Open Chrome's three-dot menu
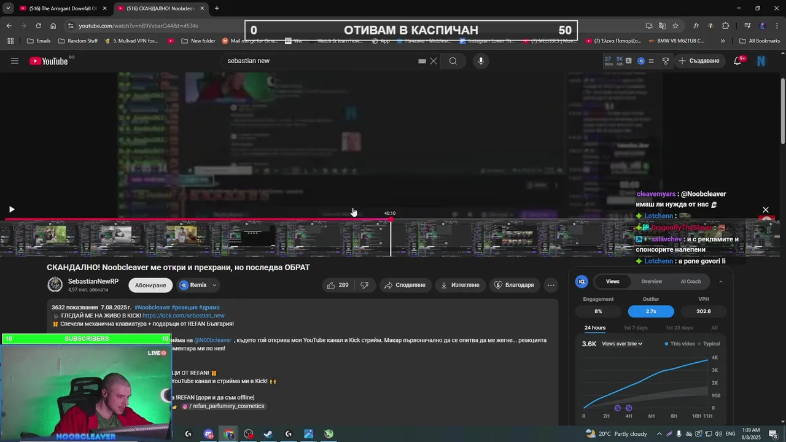The width and height of the screenshot is (786, 442). tap(777, 26)
